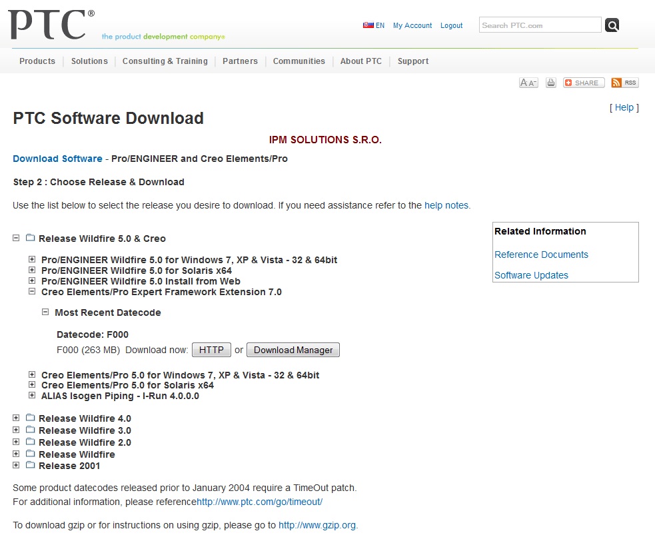Select 'Creo Elements/Pro Expert Framework Extension 7.0' label

click(162, 292)
